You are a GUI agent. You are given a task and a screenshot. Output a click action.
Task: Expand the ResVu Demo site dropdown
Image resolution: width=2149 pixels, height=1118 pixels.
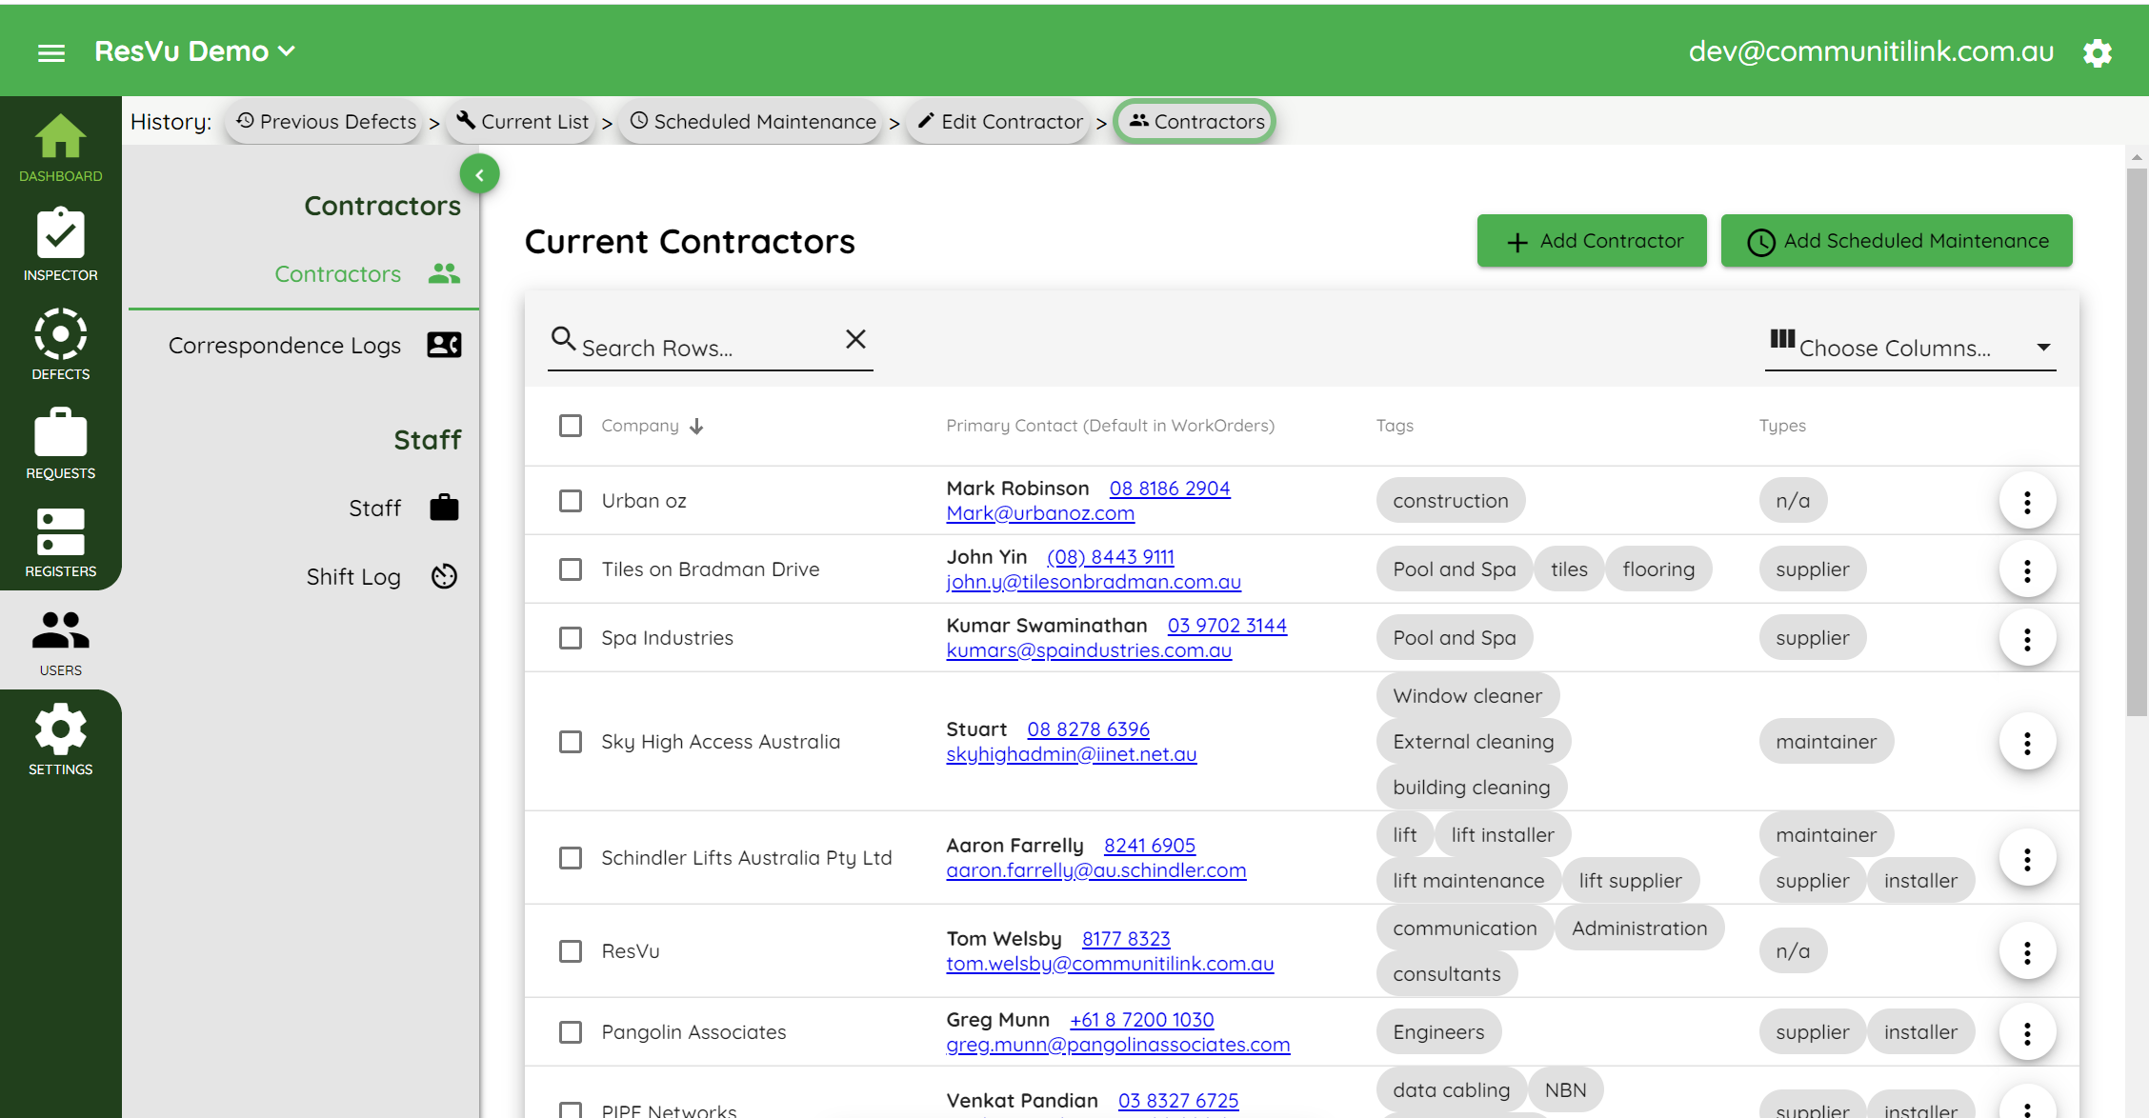click(x=195, y=51)
